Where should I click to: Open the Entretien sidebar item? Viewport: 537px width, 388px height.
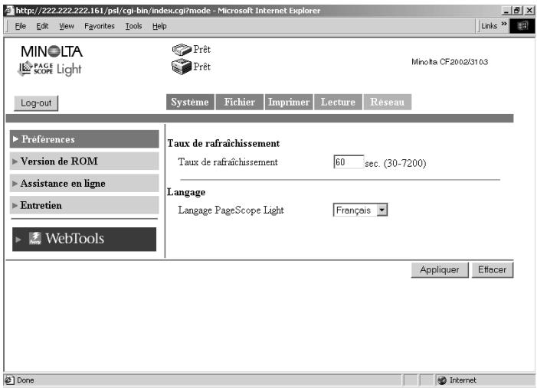click(84, 205)
